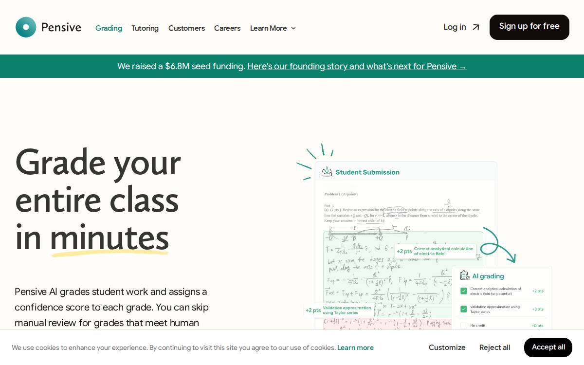Click Learn more in cookie notice
This screenshot has width=584, height=365.
pos(355,347)
